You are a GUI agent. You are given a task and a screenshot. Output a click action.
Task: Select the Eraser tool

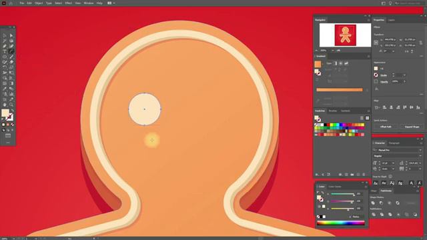[11, 62]
